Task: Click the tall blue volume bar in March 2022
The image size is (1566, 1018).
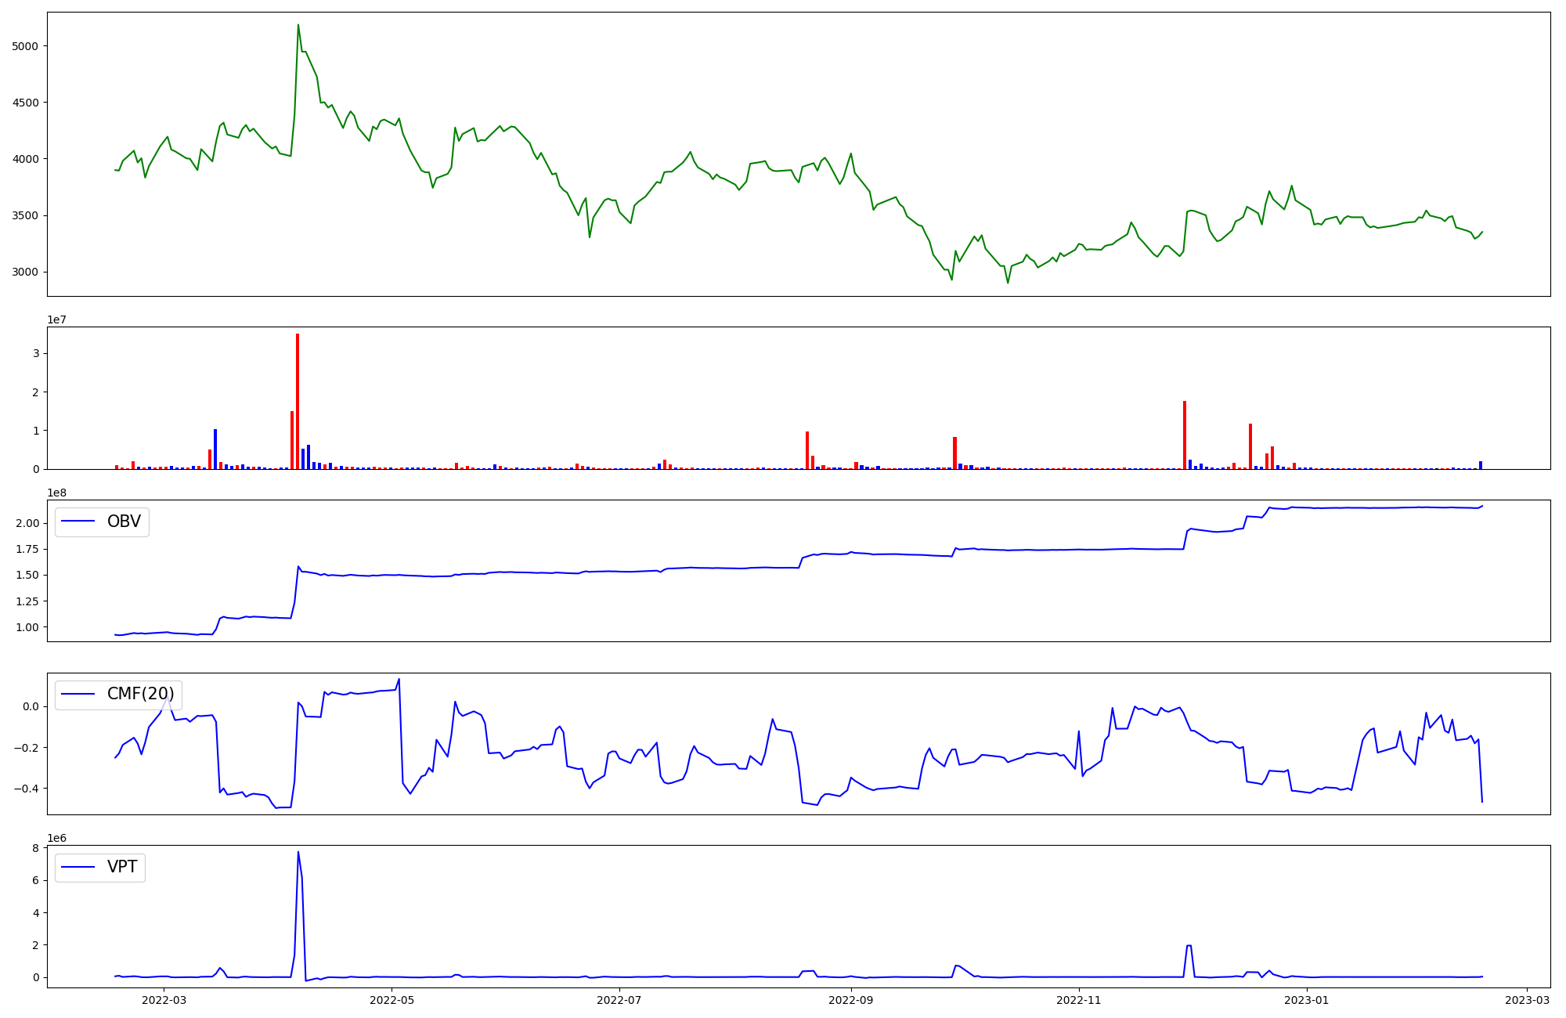Action: click(215, 448)
